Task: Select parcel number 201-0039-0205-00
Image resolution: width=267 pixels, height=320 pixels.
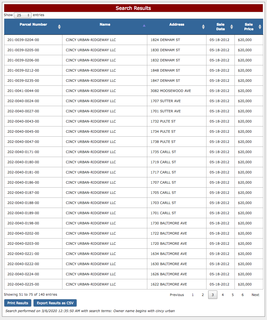Action: pos(23,50)
